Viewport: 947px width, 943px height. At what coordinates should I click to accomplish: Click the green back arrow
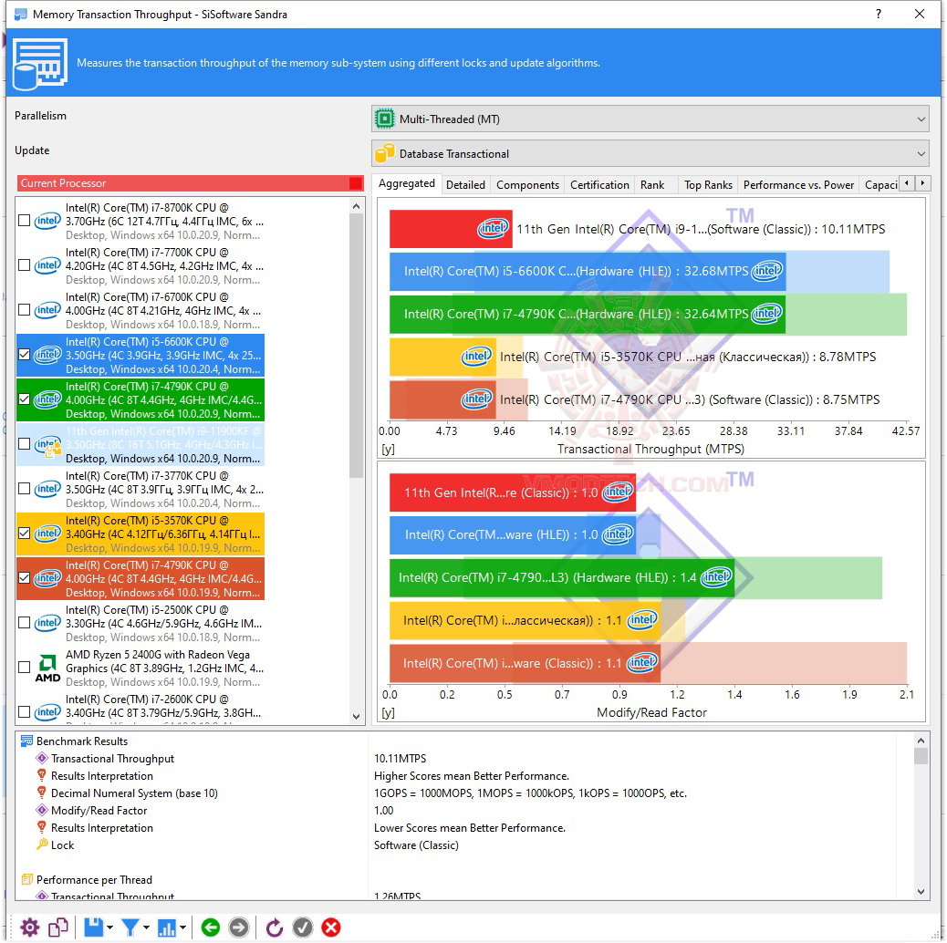coord(210,927)
